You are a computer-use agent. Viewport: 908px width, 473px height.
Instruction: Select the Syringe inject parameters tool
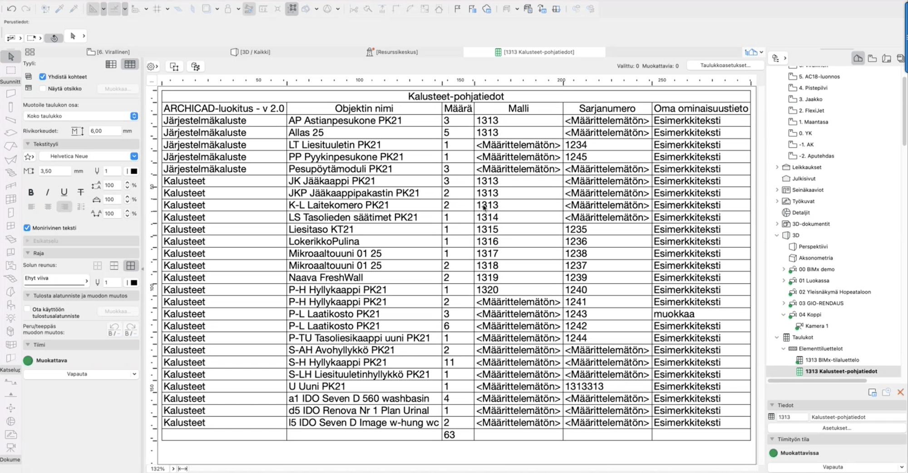[x=74, y=9]
